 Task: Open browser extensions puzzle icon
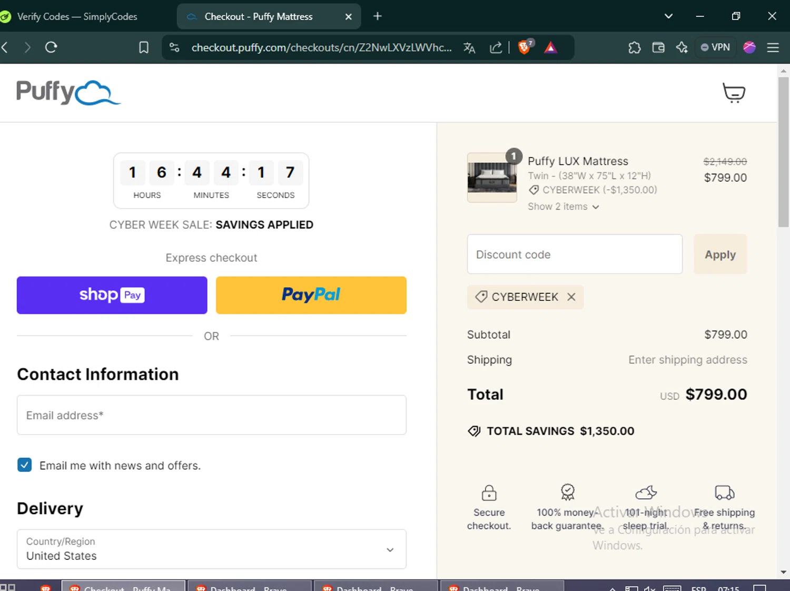(x=635, y=47)
